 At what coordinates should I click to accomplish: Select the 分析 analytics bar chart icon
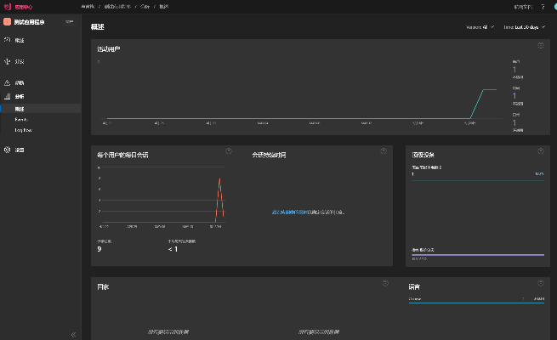point(8,97)
